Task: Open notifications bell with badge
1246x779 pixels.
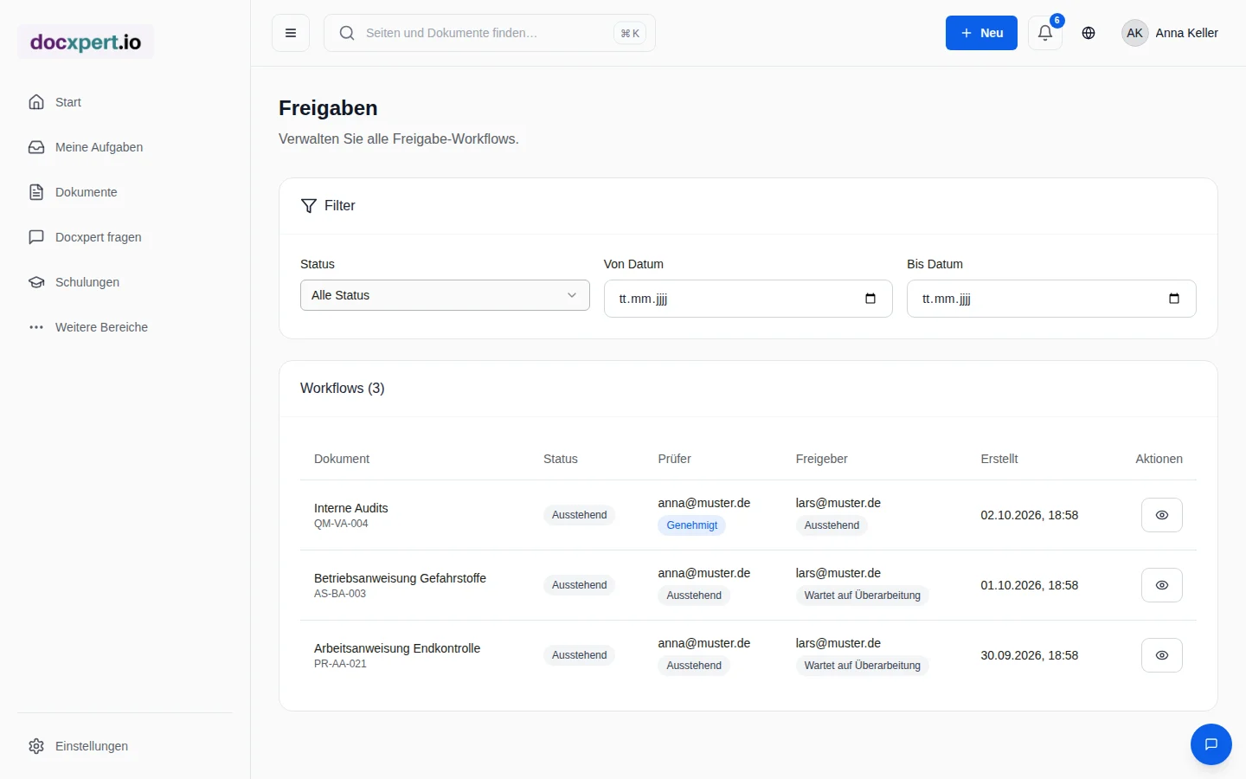Action: coord(1045,33)
